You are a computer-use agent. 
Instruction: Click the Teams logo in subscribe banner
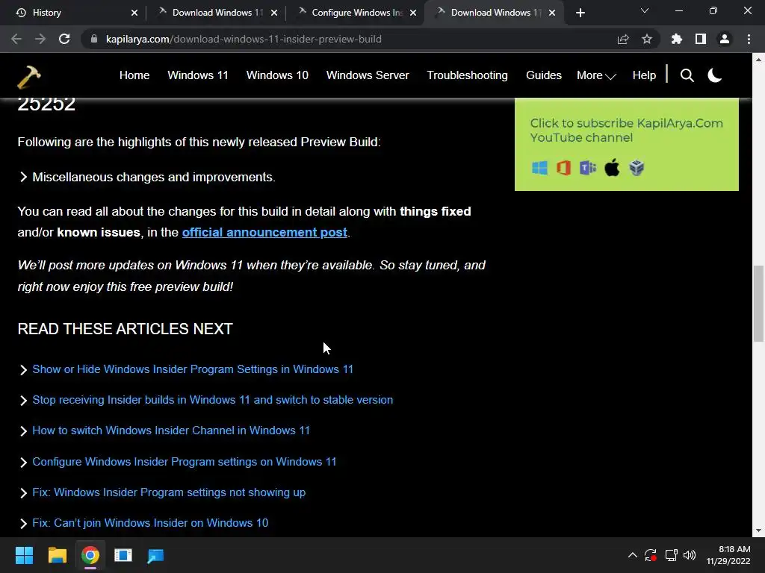tap(588, 168)
